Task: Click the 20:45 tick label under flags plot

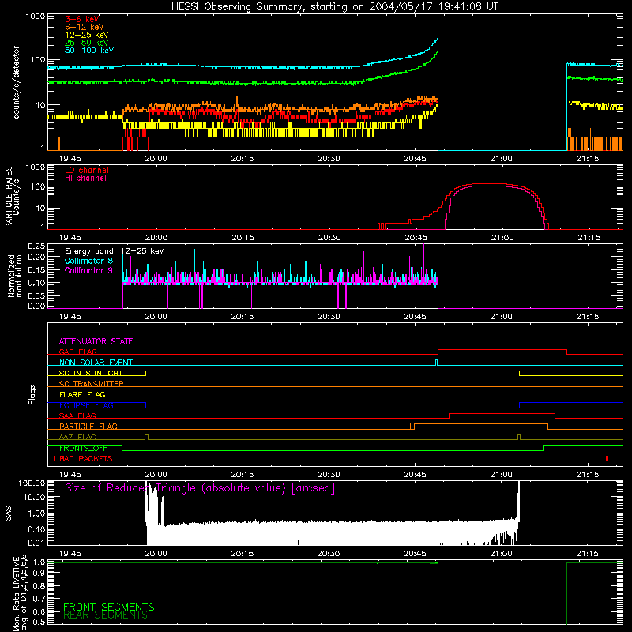Action: point(416,475)
